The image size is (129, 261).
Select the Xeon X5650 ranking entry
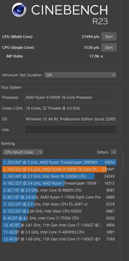59,211
